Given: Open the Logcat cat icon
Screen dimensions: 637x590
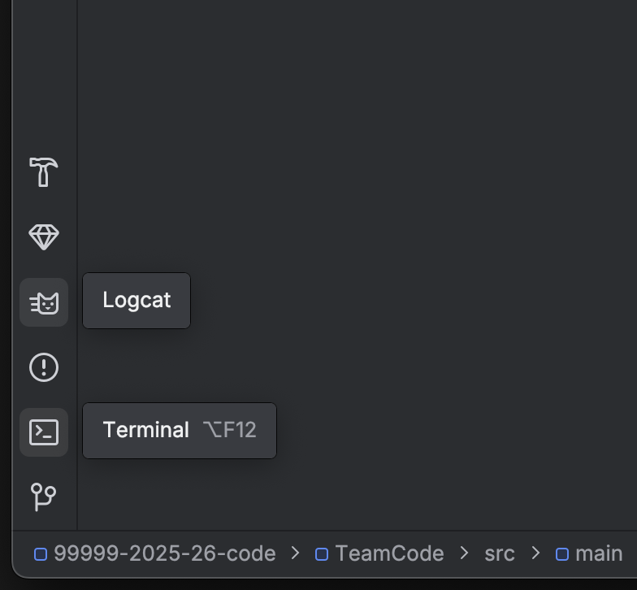Looking at the screenshot, I should click(x=44, y=302).
